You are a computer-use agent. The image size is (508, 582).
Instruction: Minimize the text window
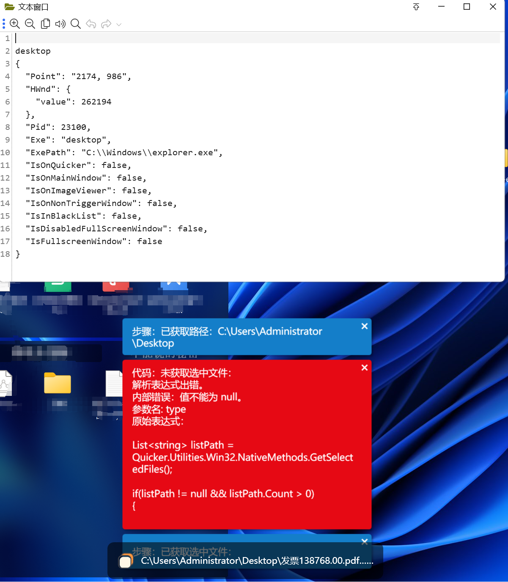click(442, 7)
